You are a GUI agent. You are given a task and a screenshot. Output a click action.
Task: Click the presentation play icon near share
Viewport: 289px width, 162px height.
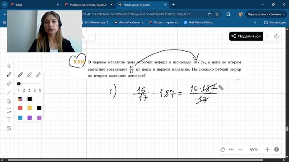[x=267, y=36]
